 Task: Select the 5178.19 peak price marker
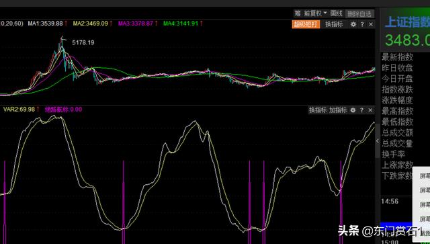click(83, 42)
